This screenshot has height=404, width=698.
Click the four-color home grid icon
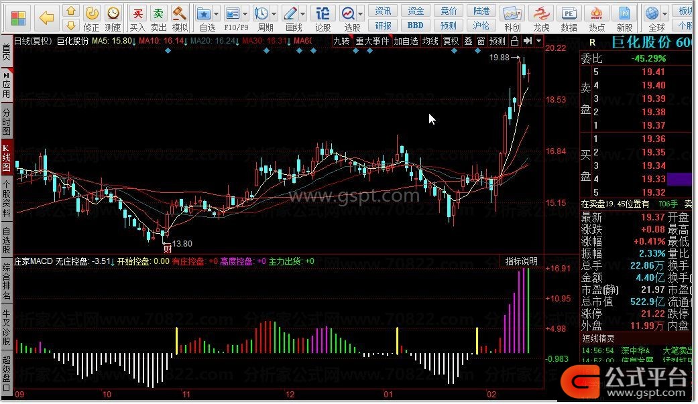[19, 18]
